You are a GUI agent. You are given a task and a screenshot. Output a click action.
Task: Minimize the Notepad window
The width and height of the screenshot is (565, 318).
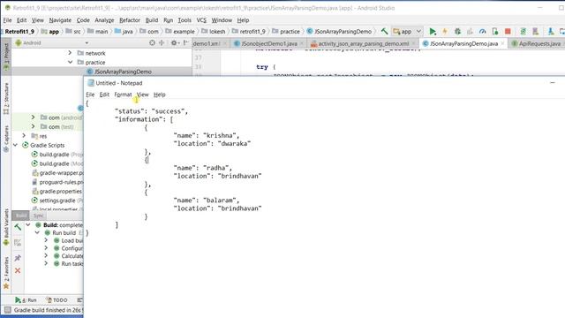coord(552,83)
